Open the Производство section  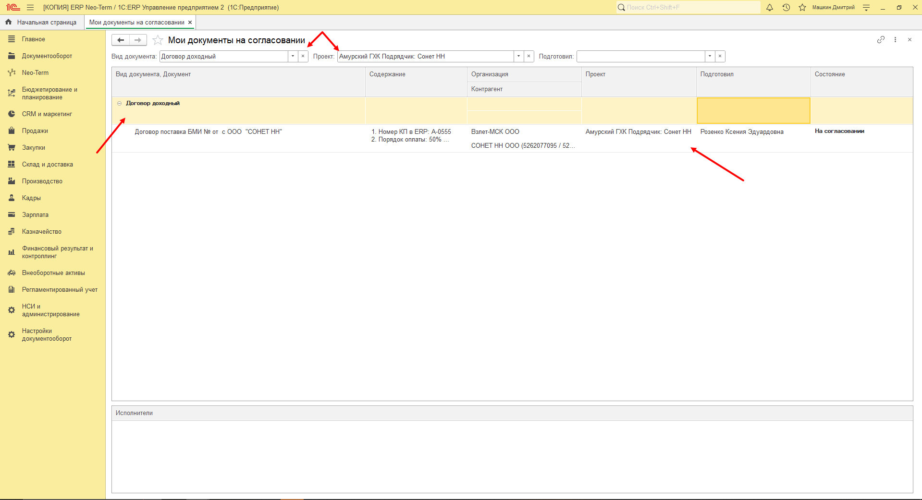(53, 181)
